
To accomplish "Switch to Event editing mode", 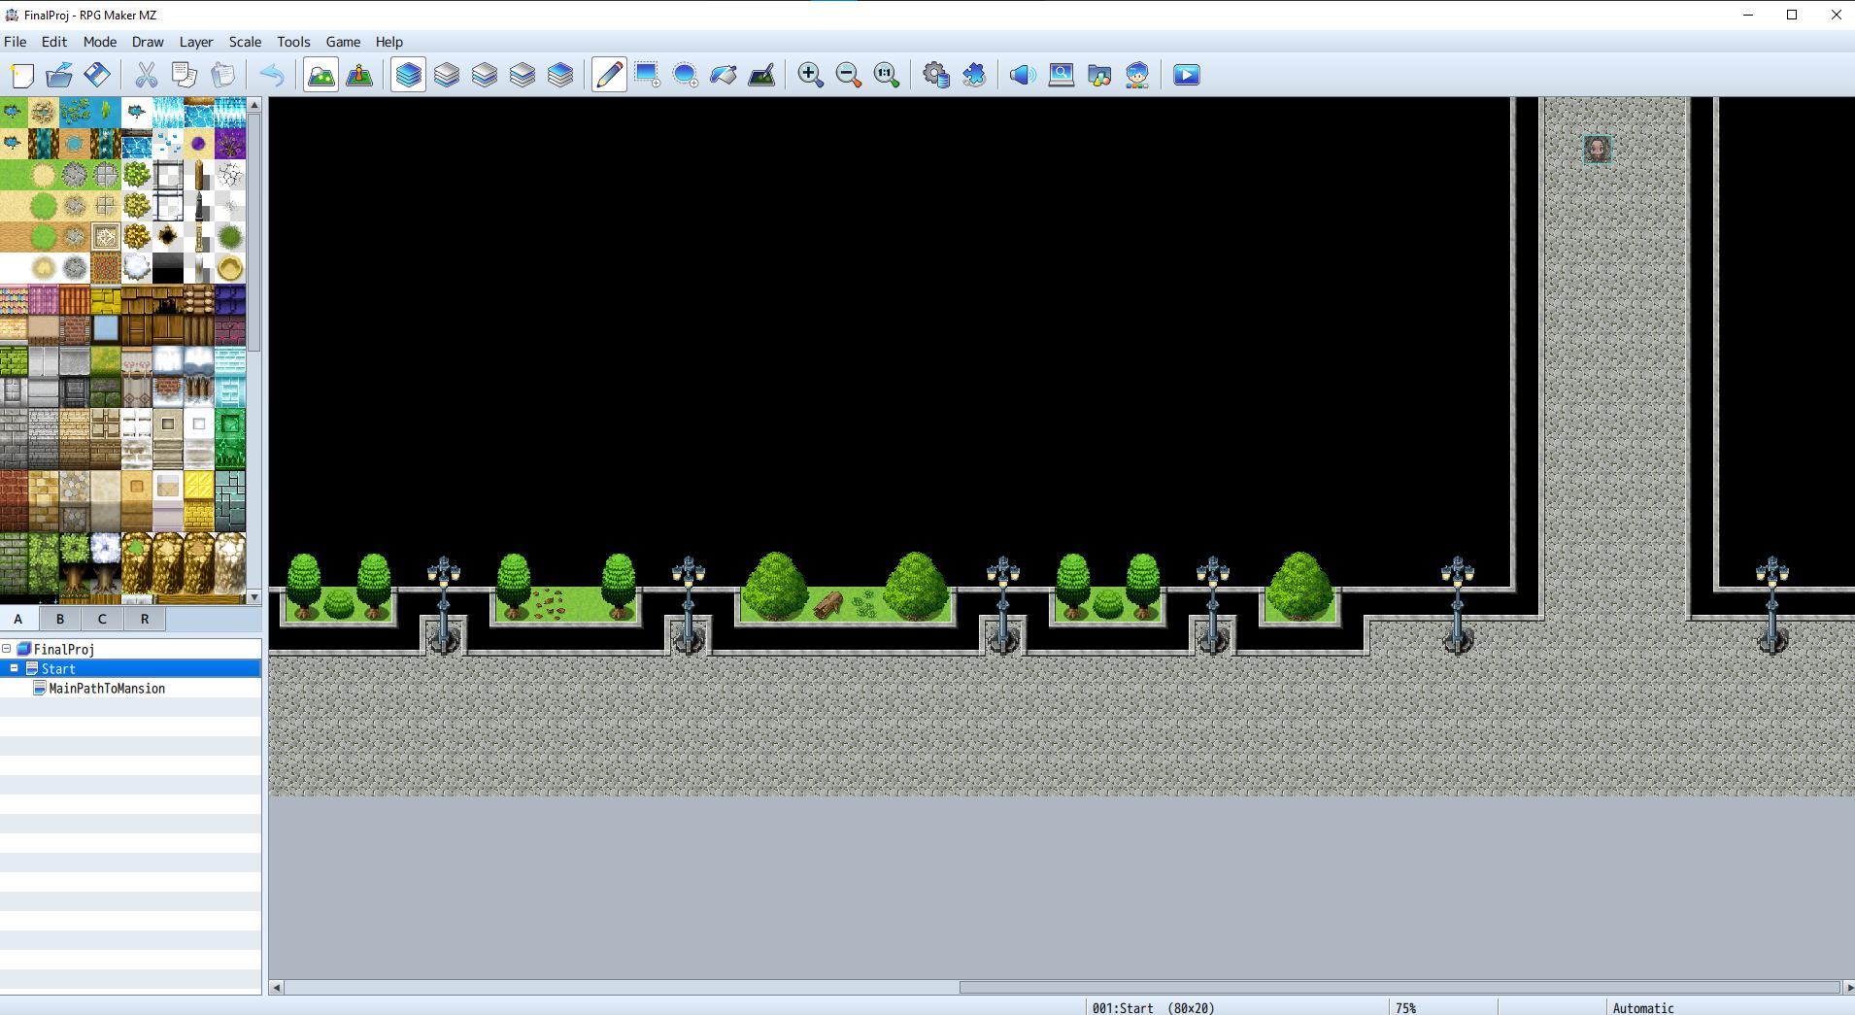I will pyautogui.click(x=359, y=75).
